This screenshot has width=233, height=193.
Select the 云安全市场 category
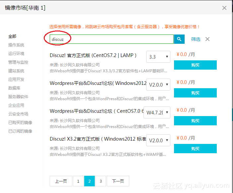pyautogui.click(x=18, y=114)
